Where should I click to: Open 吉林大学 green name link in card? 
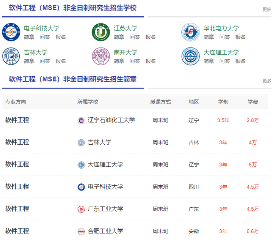pos(36,52)
